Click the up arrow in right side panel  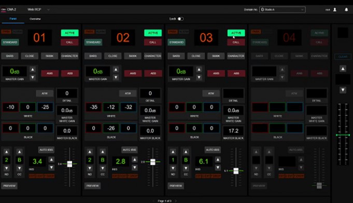tap(343, 69)
